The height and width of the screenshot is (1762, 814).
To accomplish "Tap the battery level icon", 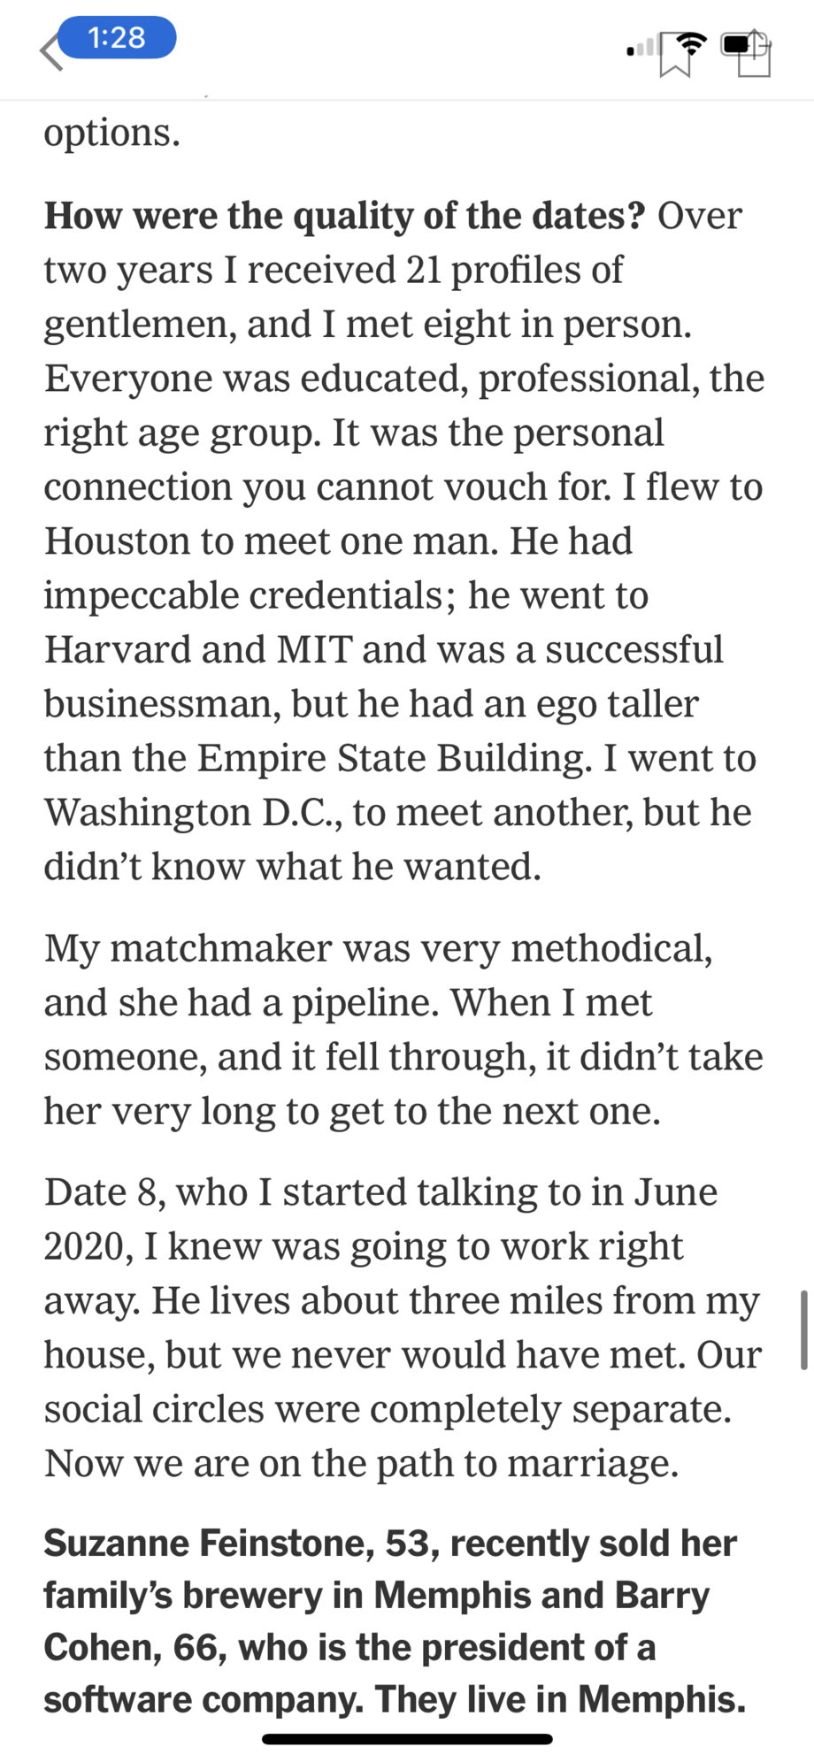I will point(739,43).
